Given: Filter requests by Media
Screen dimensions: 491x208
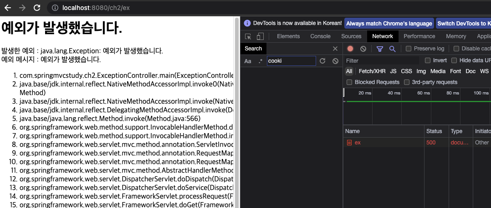Looking at the screenshot, I should [438, 71].
